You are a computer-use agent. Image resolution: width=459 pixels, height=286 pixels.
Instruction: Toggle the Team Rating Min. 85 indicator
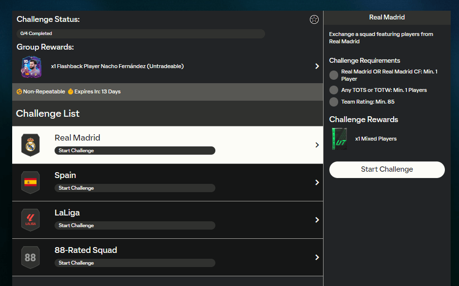pyautogui.click(x=334, y=102)
